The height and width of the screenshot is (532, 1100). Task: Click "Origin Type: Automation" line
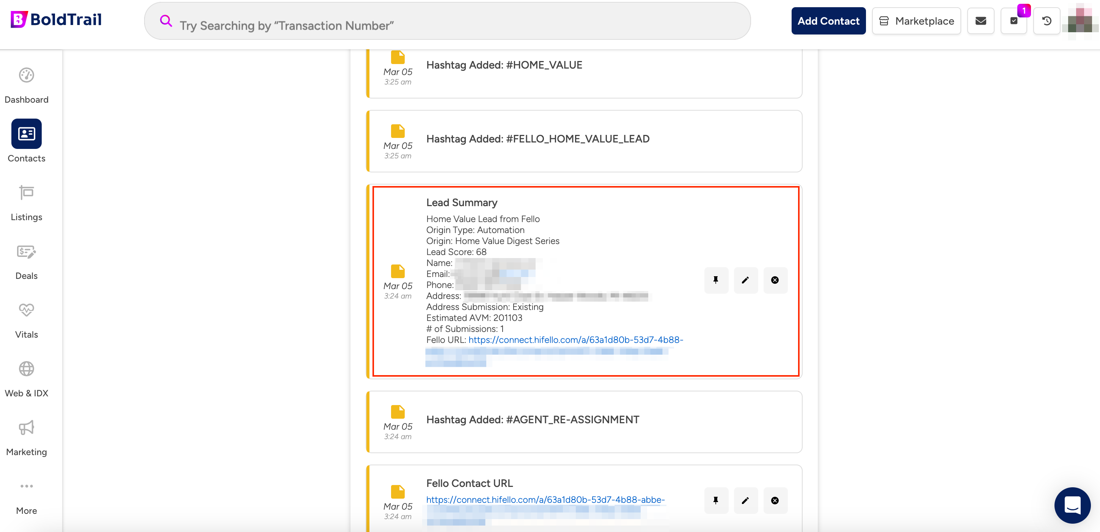(475, 230)
